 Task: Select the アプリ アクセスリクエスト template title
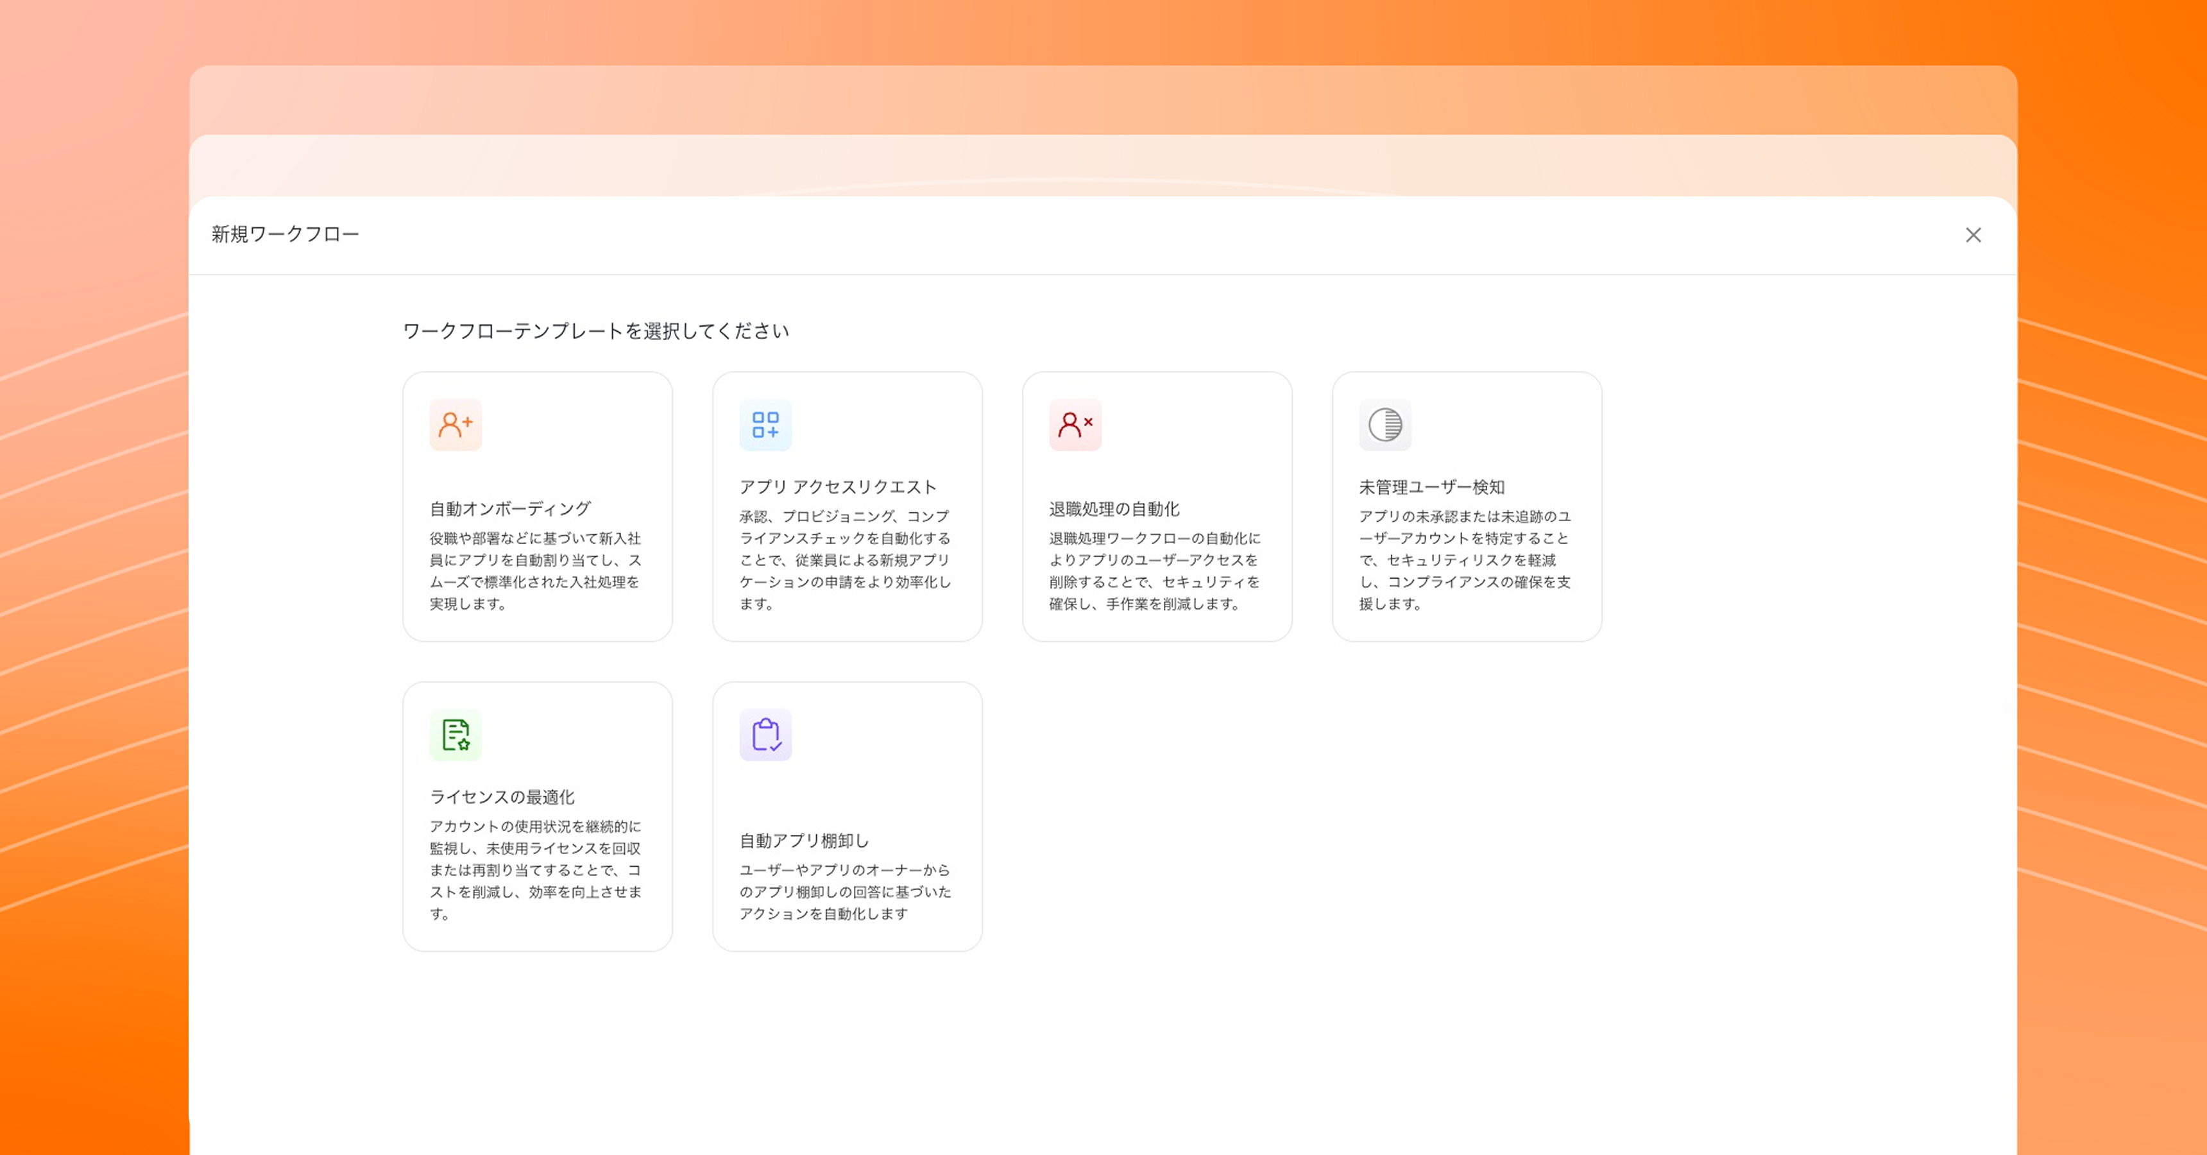click(x=838, y=486)
